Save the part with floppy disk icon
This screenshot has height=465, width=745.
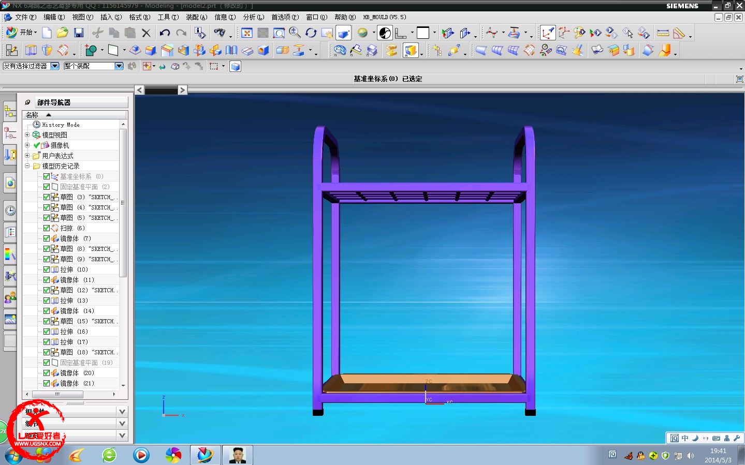tap(79, 33)
